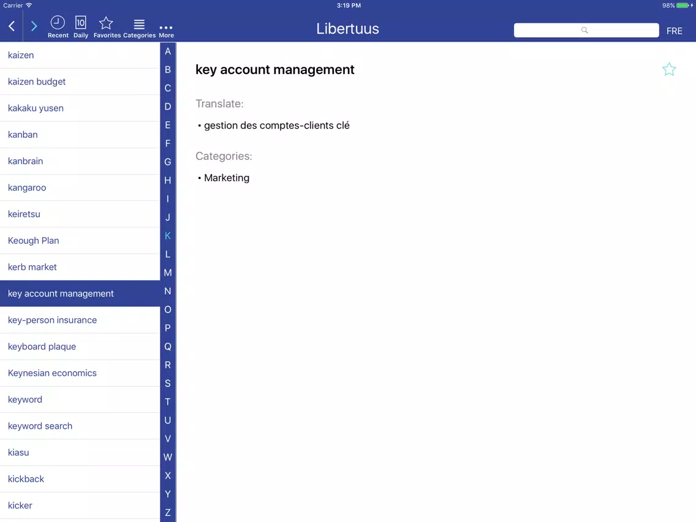This screenshot has height=522, width=696.
Task: Select the kiasu entry
Action: pyautogui.click(x=80, y=452)
